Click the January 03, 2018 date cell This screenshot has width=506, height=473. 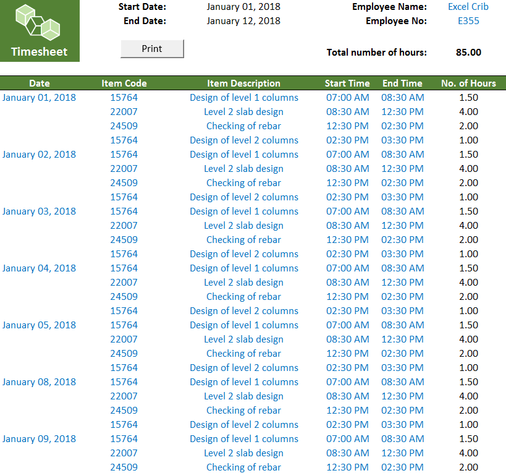(x=40, y=211)
